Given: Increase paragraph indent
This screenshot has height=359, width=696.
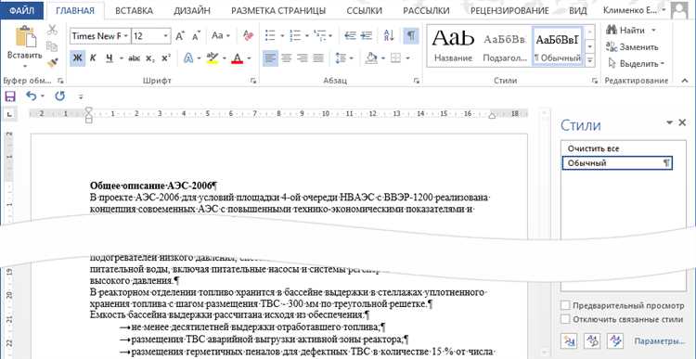Looking at the screenshot, I should point(367,35).
